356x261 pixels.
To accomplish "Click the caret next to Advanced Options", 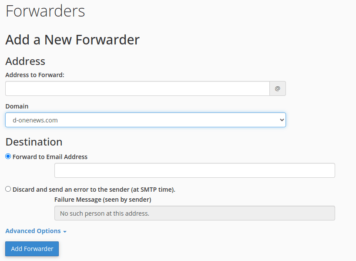I will click(64, 231).
